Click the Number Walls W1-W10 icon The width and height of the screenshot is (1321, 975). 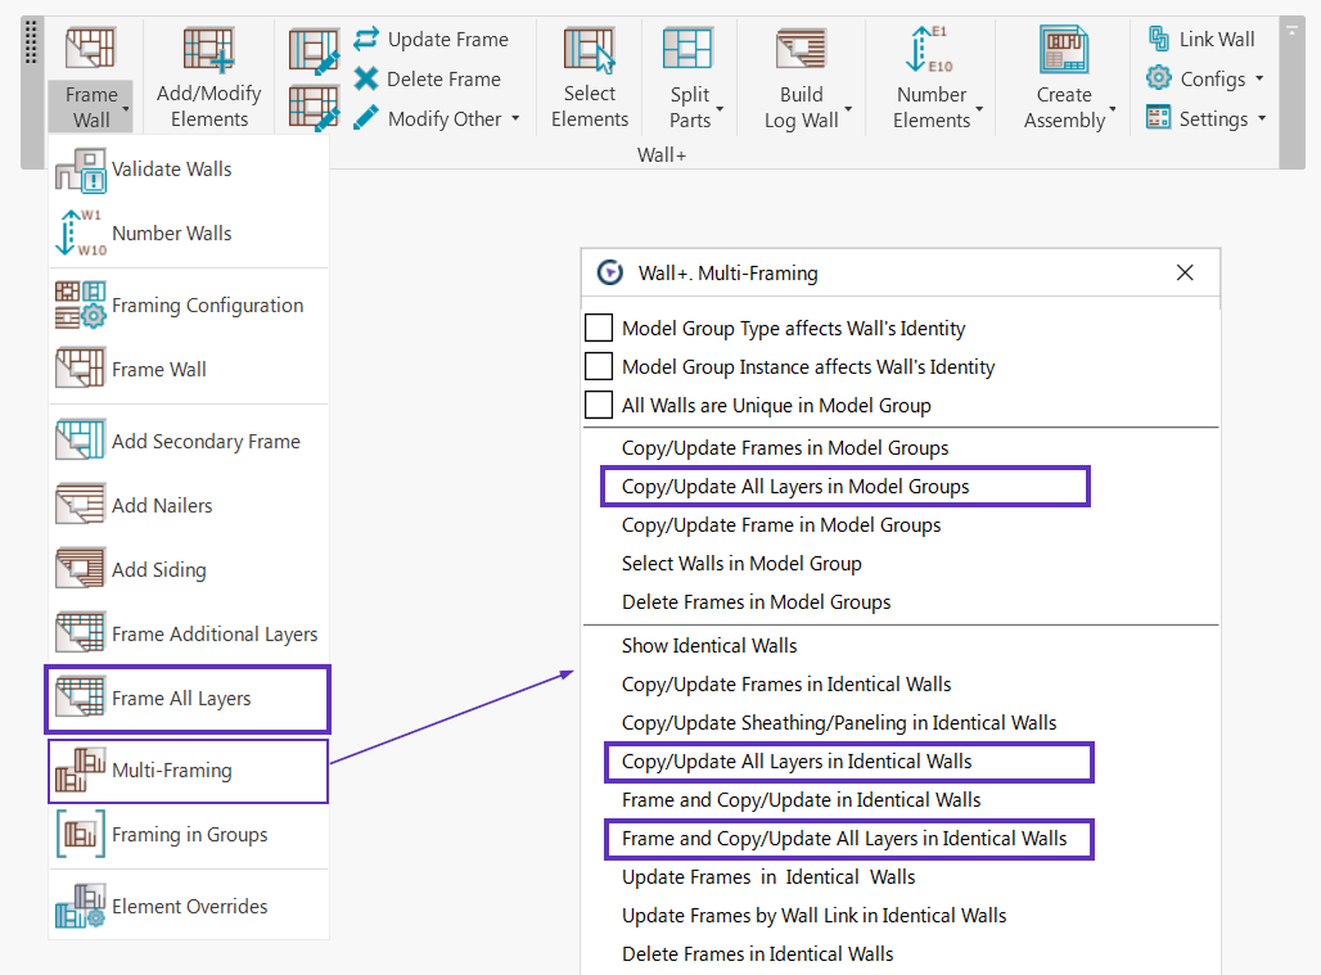(80, 233)
